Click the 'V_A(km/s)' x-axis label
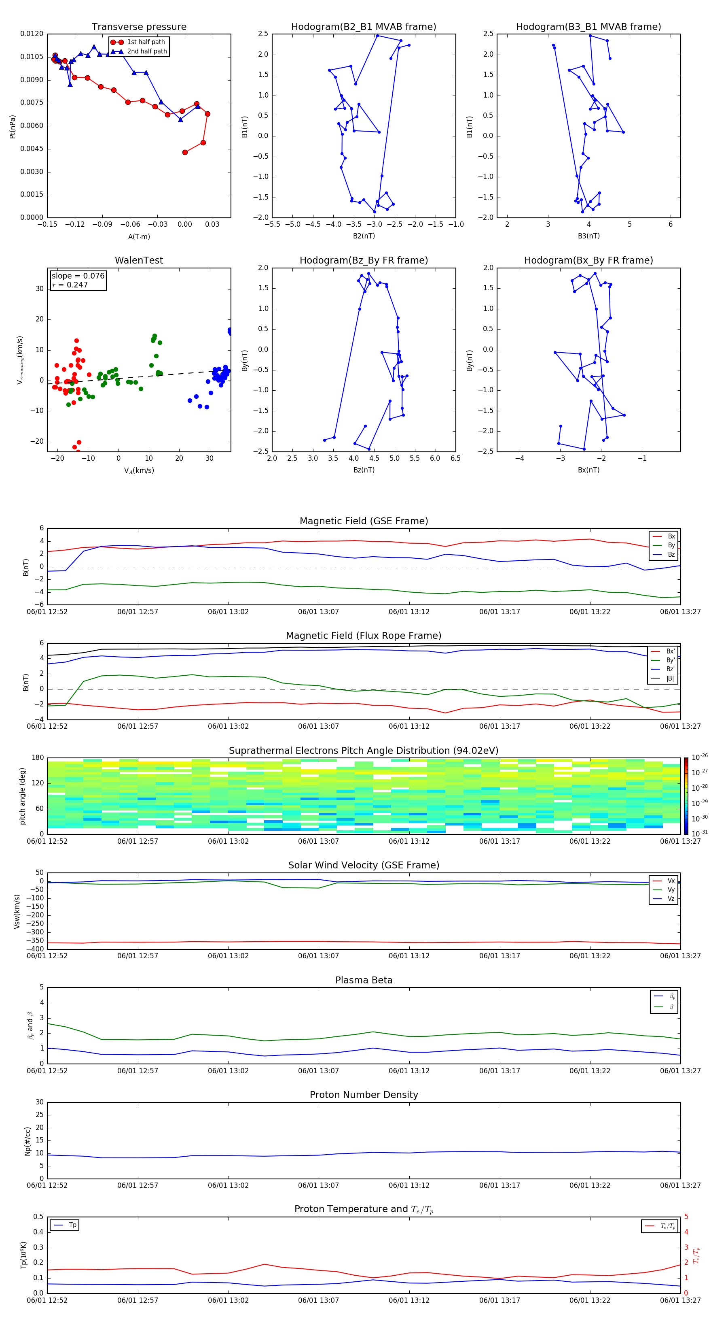The height and width of the screenshot is (1336, 728). point(139,470)
